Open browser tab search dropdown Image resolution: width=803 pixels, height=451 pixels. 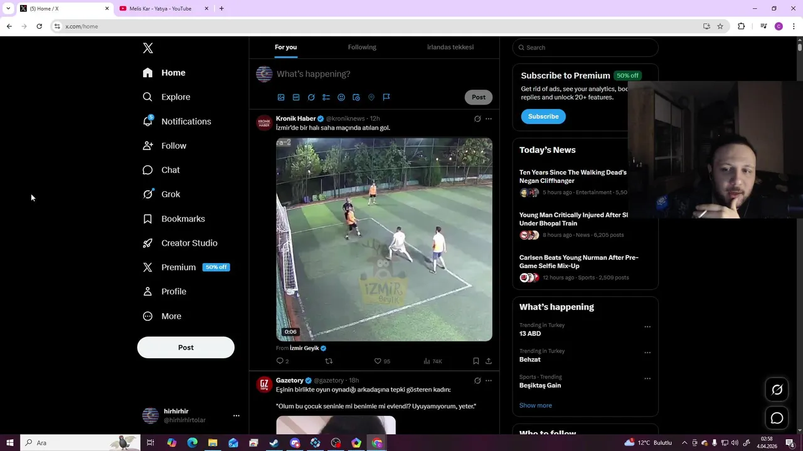coord(8,8)
